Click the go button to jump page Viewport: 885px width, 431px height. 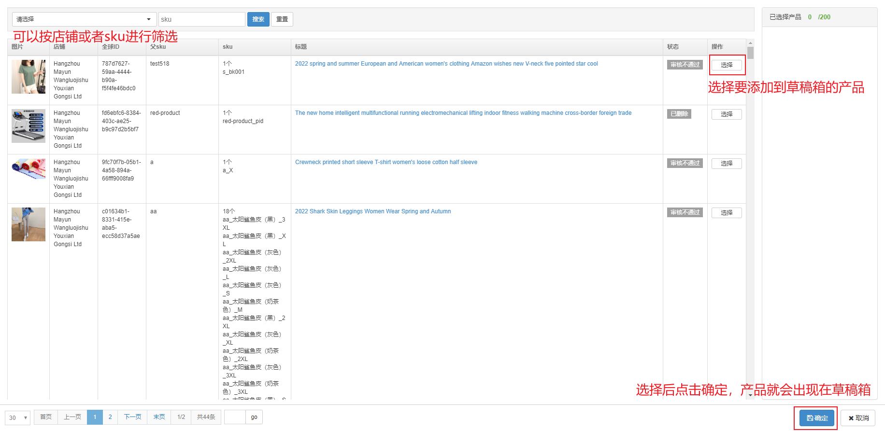click(x=254, y=417)
